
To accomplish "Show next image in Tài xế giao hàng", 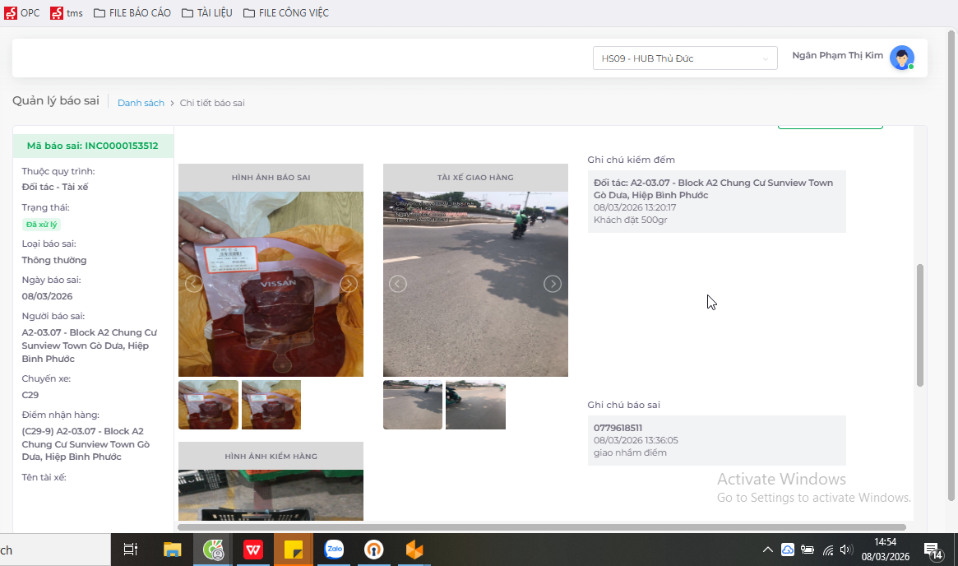I will 553,284.
